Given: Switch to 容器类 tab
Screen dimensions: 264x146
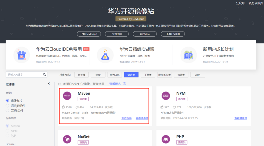Looking at the screenshot, I should pos(181,75).
